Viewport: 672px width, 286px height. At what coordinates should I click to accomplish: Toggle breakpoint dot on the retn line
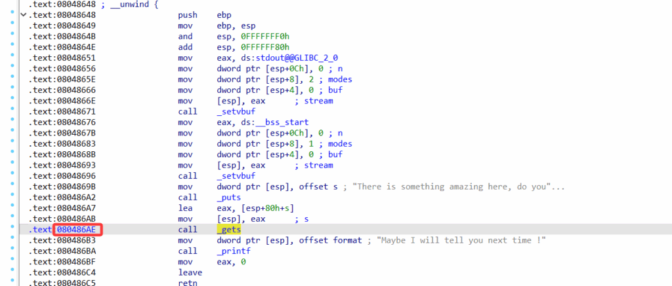pos(13,283)
